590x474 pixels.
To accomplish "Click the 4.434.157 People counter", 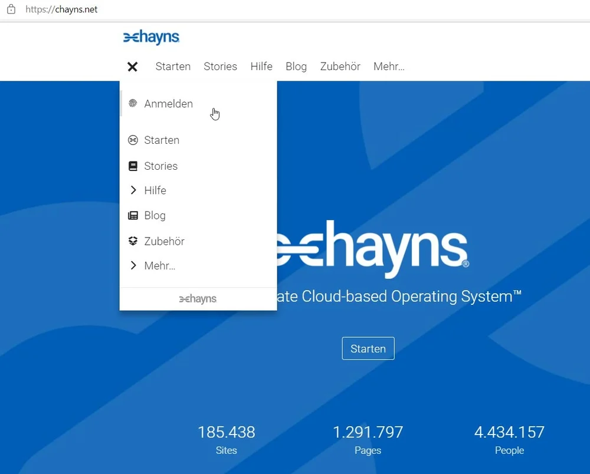I will [x=509, y=439].
